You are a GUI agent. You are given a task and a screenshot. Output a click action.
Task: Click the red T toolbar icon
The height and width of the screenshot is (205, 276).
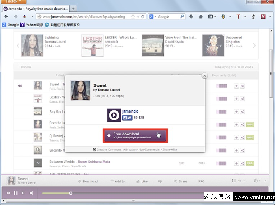point(238,16)
